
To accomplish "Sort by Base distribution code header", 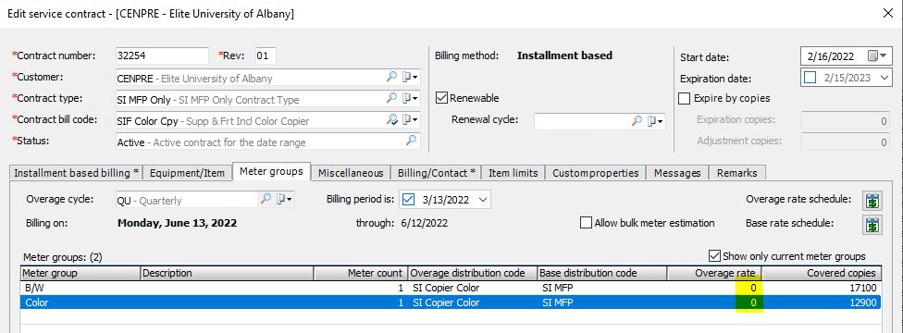I will [601, 273].
